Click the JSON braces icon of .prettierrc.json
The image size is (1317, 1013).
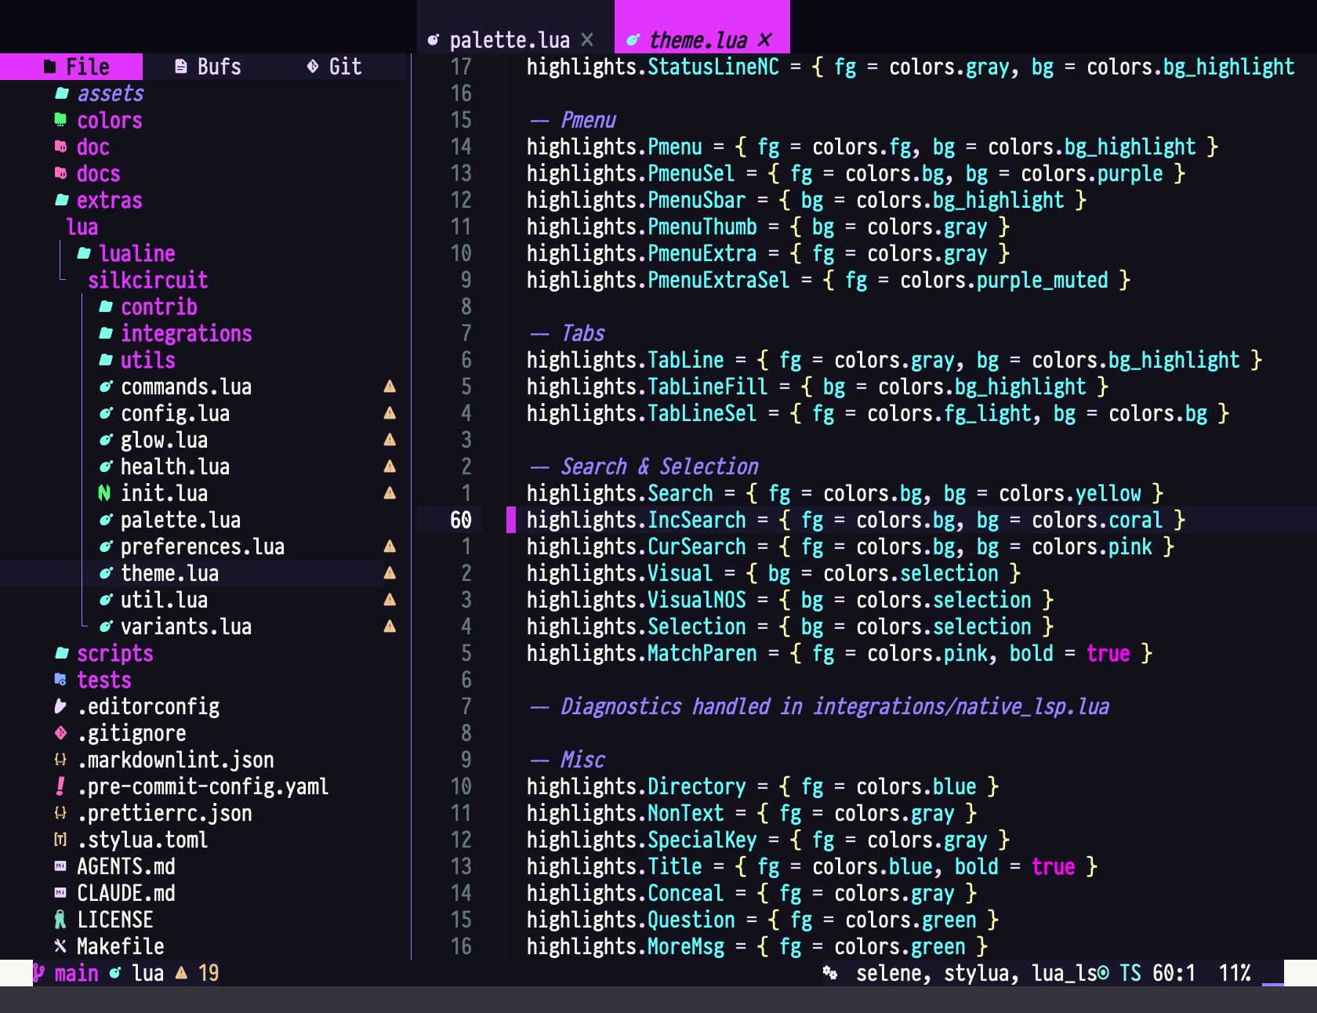(60, 813)
